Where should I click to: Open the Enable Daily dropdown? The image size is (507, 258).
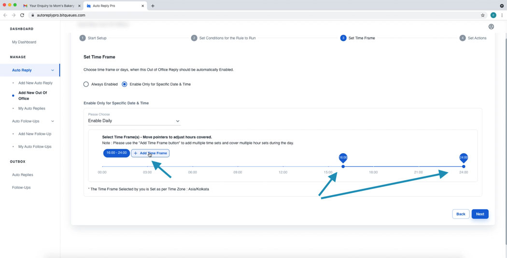134,121
